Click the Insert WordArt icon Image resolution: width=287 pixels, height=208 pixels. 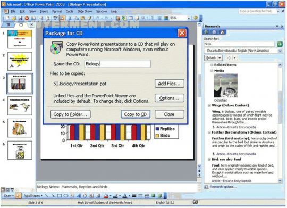point(79,196)
